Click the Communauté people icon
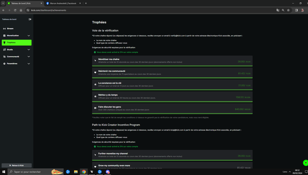 tap(4, 57)
